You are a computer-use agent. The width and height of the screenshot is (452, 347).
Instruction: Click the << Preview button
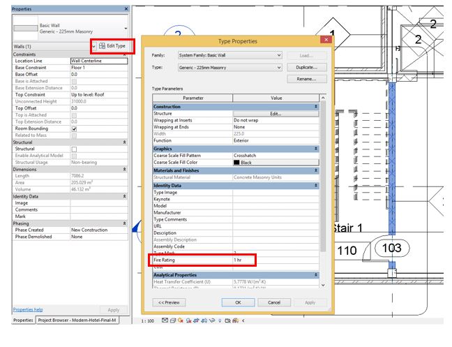pos(169,302)
